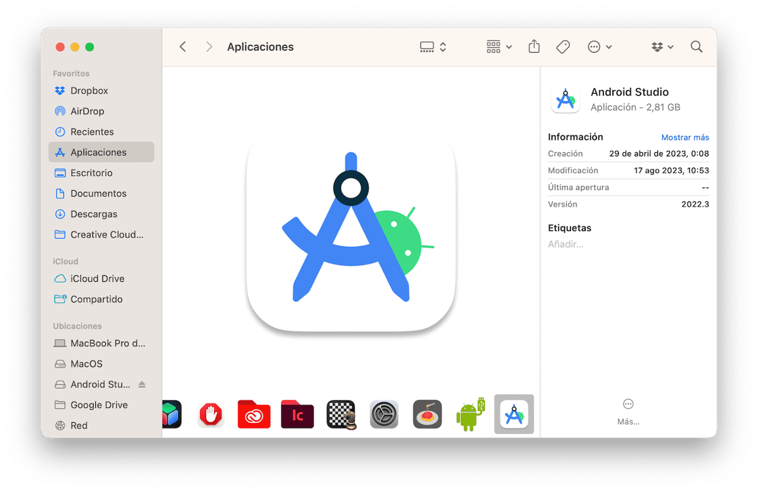This screenshot has height=492, width=758.
Task: Select MacBook Pro d... under Ubicaciones
Action: click(x=101, y=343)
